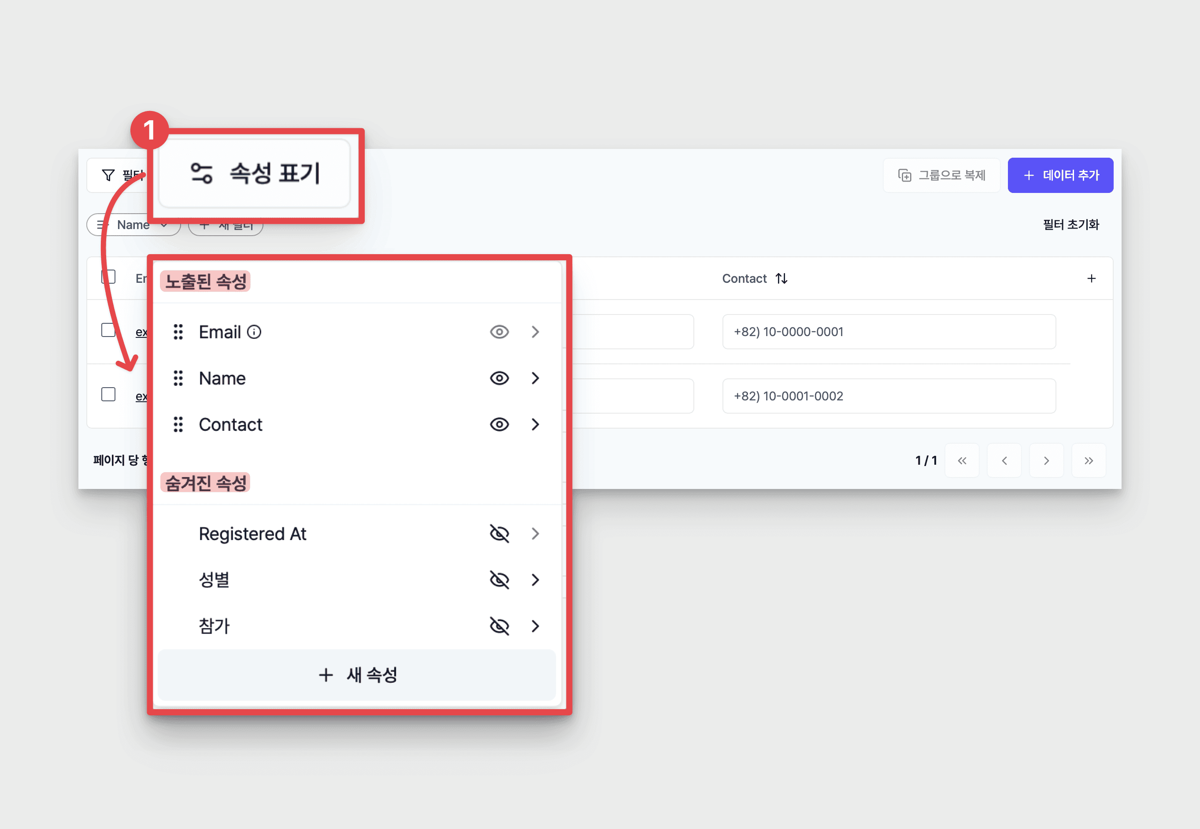Click the Contact column sort arrows

781,278
